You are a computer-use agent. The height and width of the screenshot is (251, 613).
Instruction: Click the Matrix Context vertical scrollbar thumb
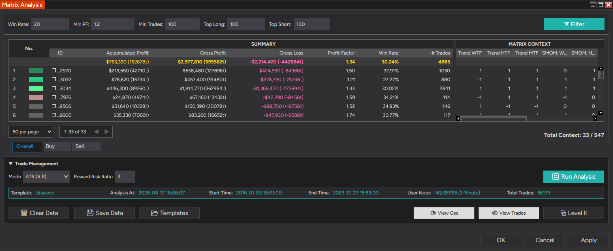tap(601, 75)
